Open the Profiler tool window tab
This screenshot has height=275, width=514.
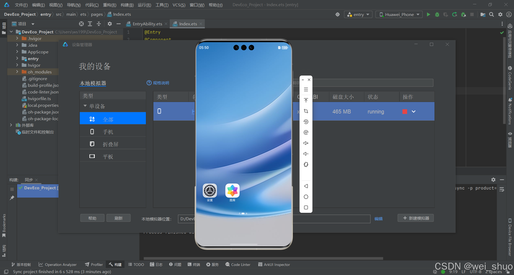(x=94, y=265)
